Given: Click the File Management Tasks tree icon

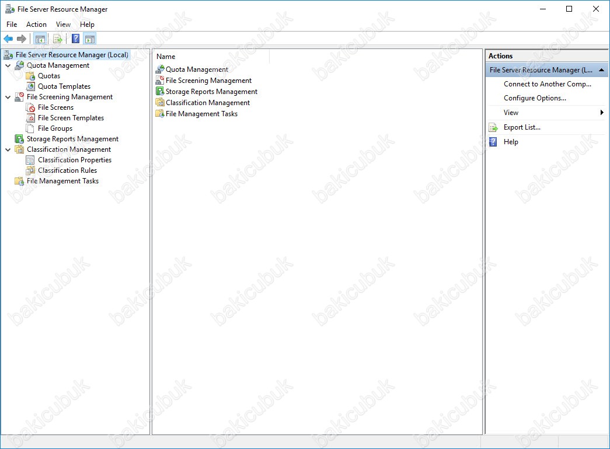Looking at the screenshot, I should [19, 181].
